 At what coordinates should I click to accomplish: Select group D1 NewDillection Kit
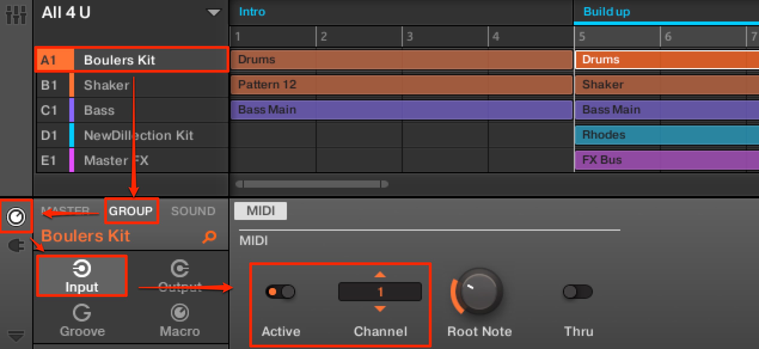132,135
